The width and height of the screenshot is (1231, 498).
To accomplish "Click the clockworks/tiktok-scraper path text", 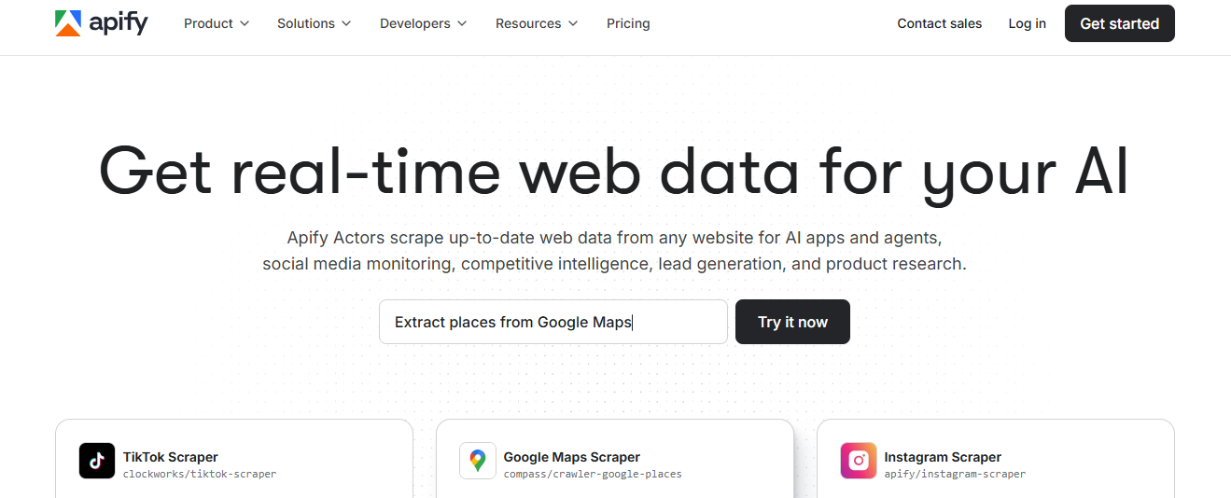I will pyautogui.click(x=200, y=474).
